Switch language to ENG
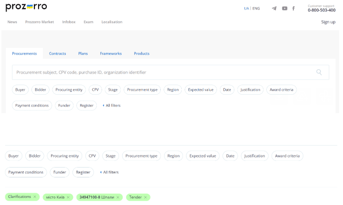Image resolution: width=343 pixels, height=205 pixels. (x=256, y=9)
